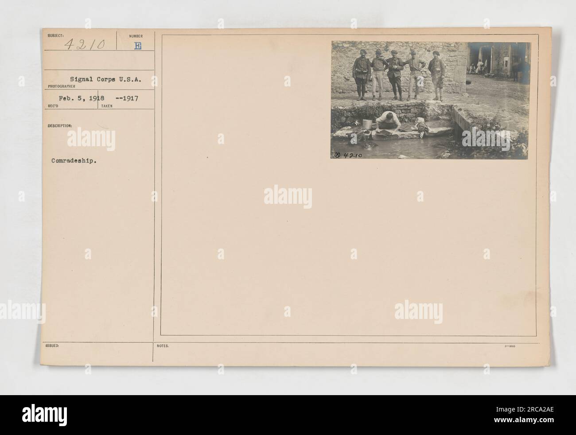
Task: Click the alamy watermark at lower right of frame
Action: 419,311
